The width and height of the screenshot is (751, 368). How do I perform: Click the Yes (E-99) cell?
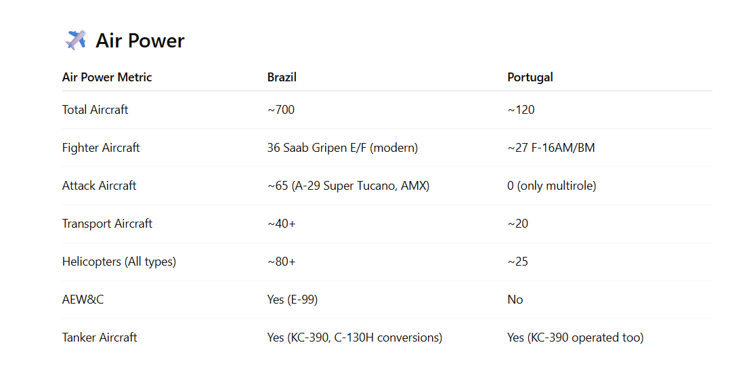point(293,300)
